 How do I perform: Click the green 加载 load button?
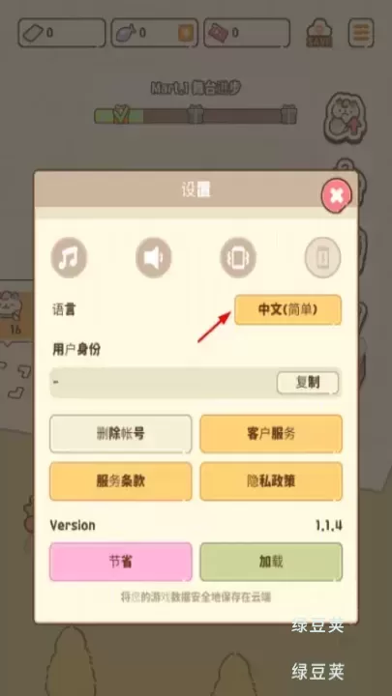coord(271,562)
